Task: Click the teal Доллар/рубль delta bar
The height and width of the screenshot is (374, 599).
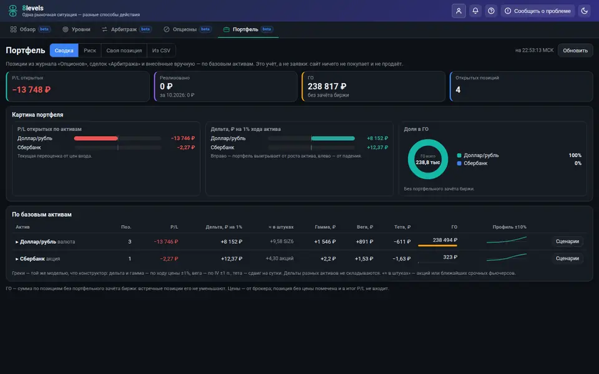Action: tap(333, 138)
